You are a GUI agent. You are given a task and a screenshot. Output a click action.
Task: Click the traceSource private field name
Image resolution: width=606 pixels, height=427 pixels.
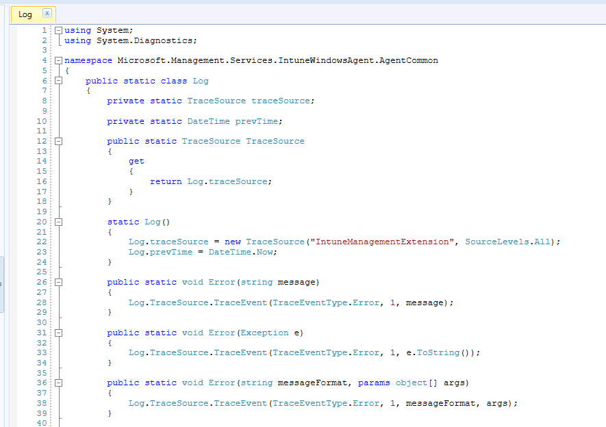pyautogui.click(x=281, y=101)
